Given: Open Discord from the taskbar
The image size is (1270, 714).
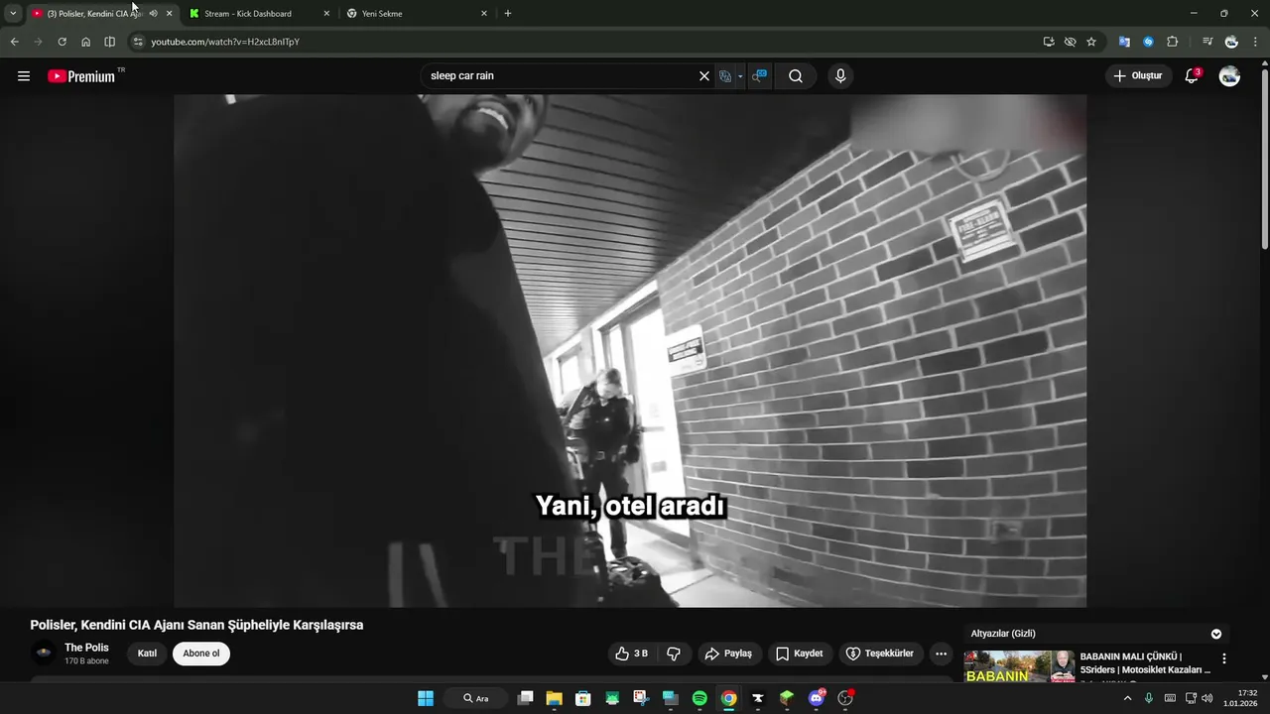Looking at the screenshot, I should (817, 698).
